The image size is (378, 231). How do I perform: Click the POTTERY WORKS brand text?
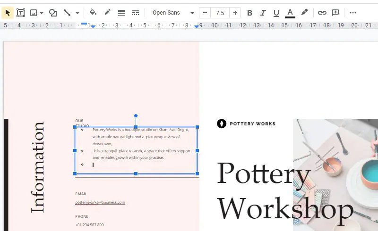point(253,124)
